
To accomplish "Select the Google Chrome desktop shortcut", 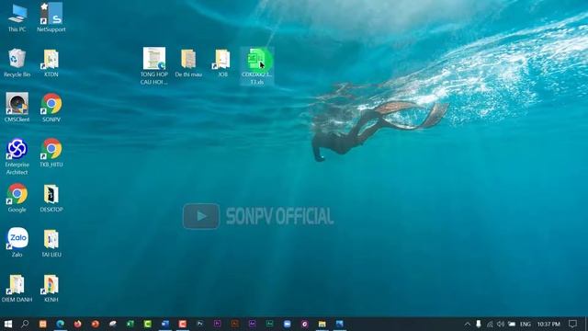I will pyautogui.click(x=17, y=198).
